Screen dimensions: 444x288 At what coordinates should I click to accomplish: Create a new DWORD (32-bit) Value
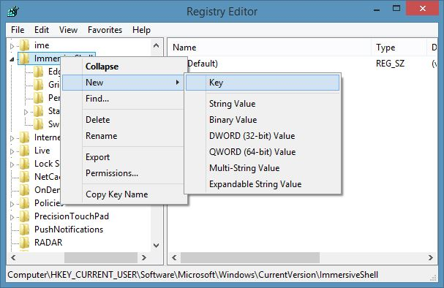point(263,136)
